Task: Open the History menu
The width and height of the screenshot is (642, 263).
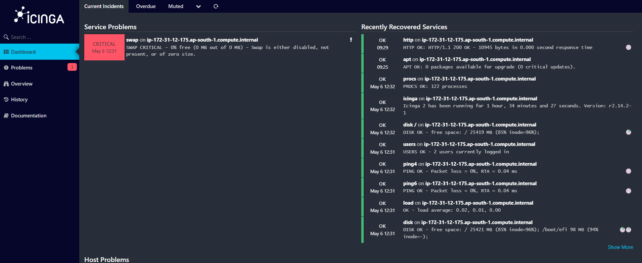Action: pos(19,100)
